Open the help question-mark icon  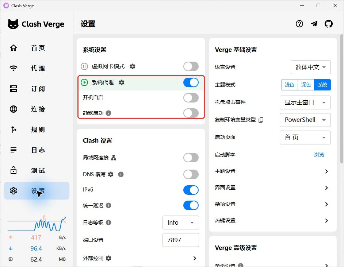[299, 24]
